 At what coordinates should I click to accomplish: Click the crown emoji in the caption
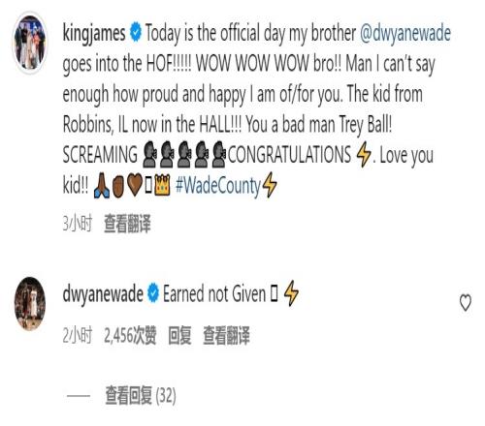(162, 185)
